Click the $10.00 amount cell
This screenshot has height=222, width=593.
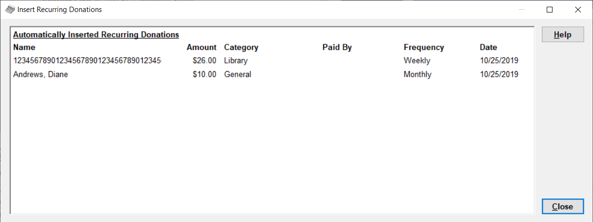click(x=204, y=74)
